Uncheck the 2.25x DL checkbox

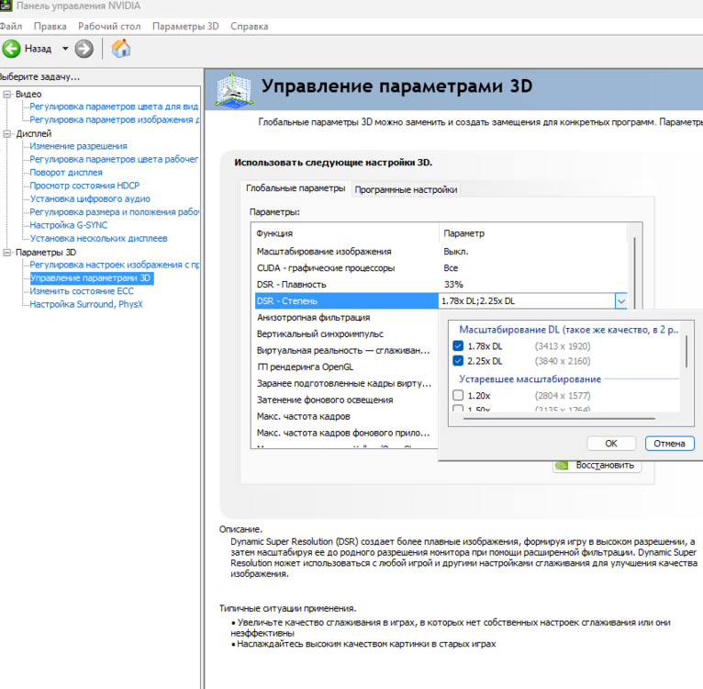458,361
